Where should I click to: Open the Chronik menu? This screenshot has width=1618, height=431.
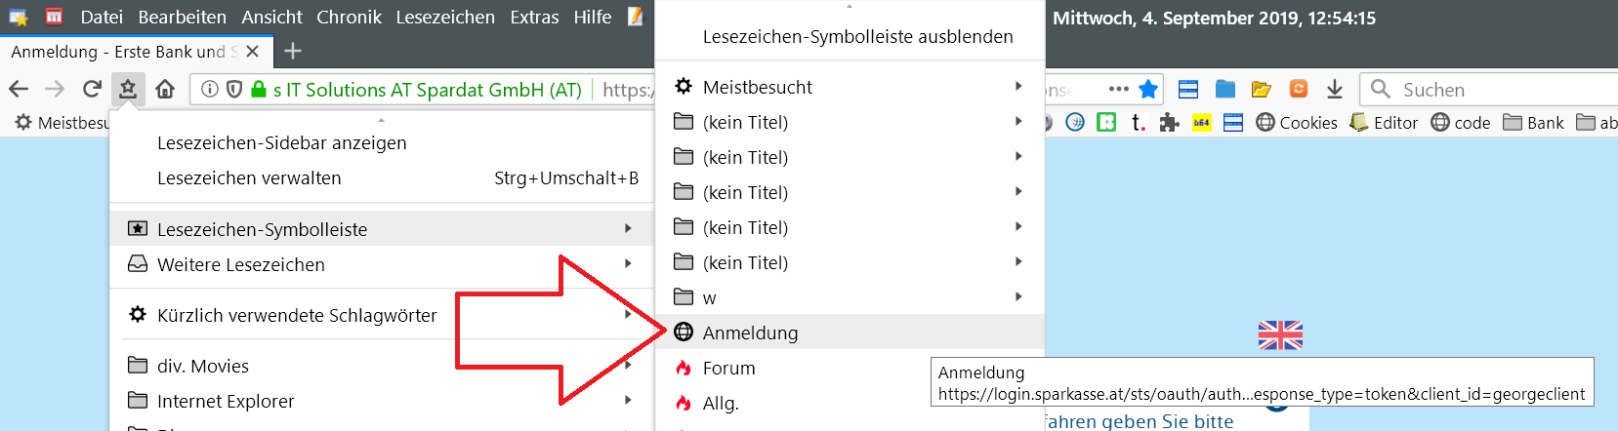coord(349,18)
